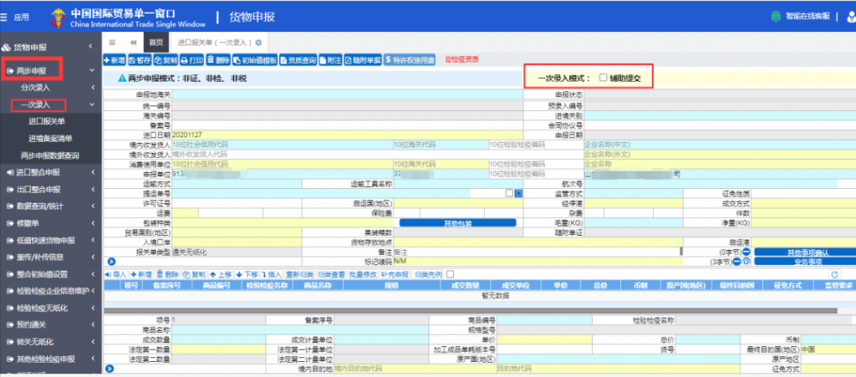Click the red 验检疫资质 link
Screen dimensions: 856x377
tap(461, 60)
